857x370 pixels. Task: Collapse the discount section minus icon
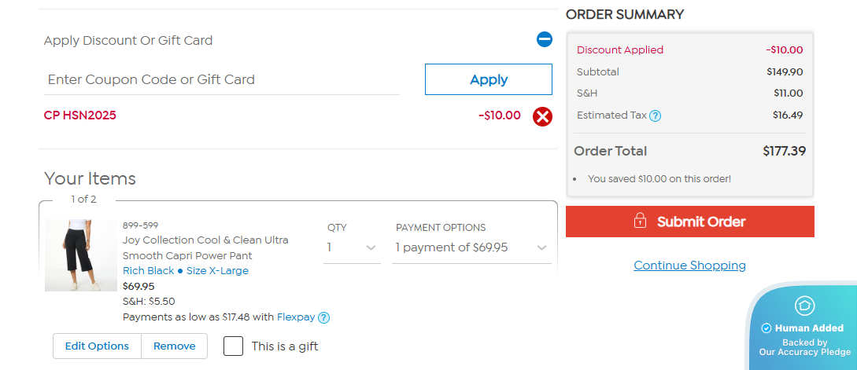544,39
